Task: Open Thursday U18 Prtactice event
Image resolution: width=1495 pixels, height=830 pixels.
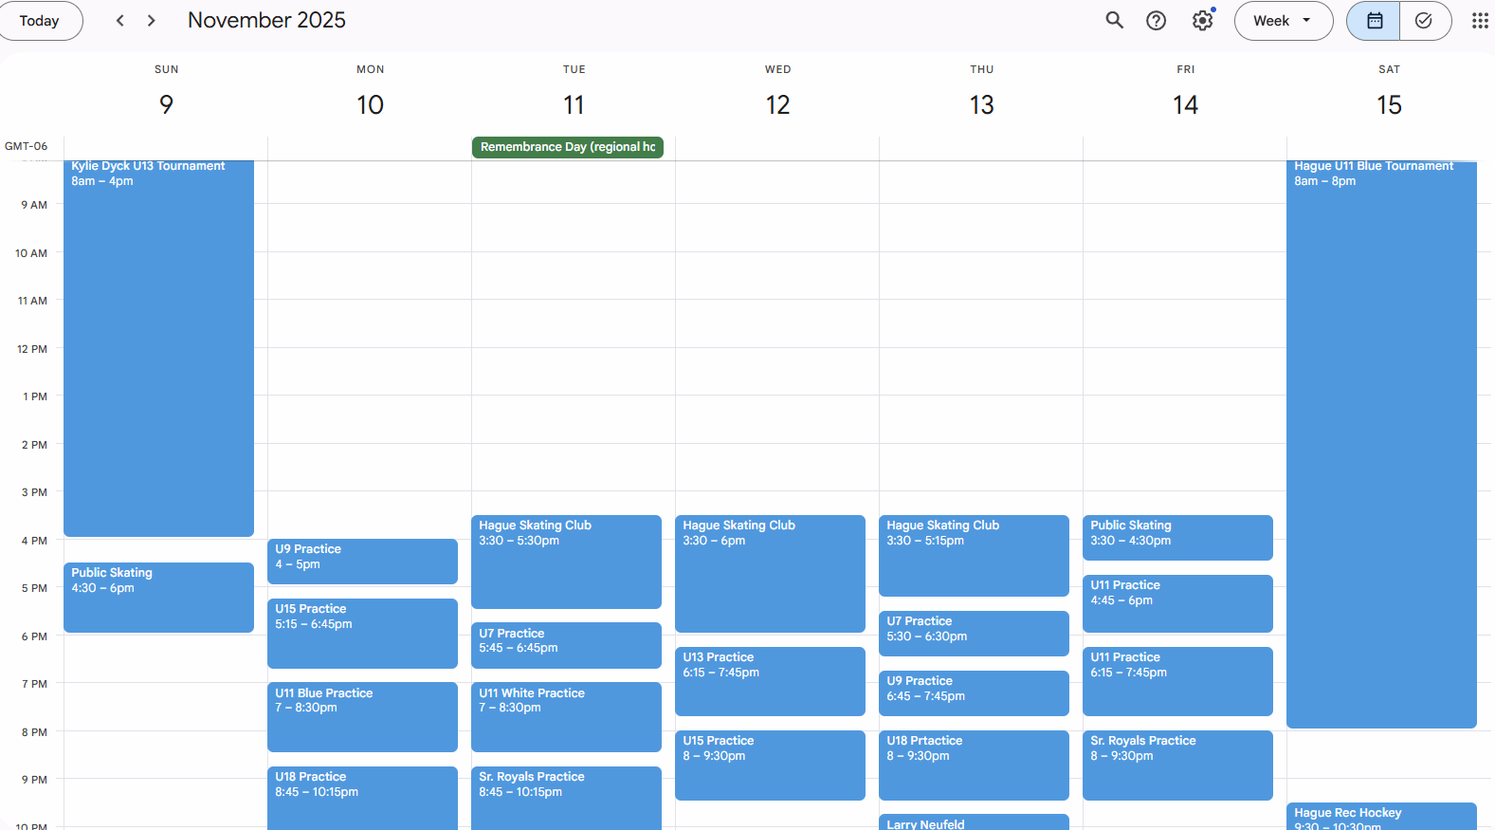Action: 974,765
